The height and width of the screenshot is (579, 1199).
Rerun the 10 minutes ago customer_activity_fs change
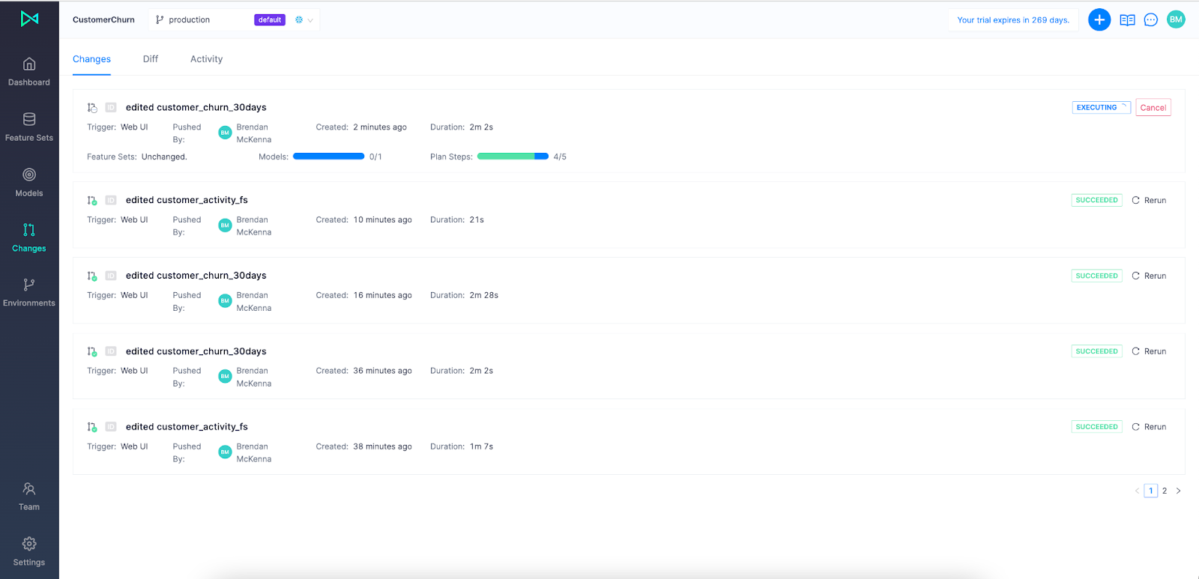click(1149, 201)
